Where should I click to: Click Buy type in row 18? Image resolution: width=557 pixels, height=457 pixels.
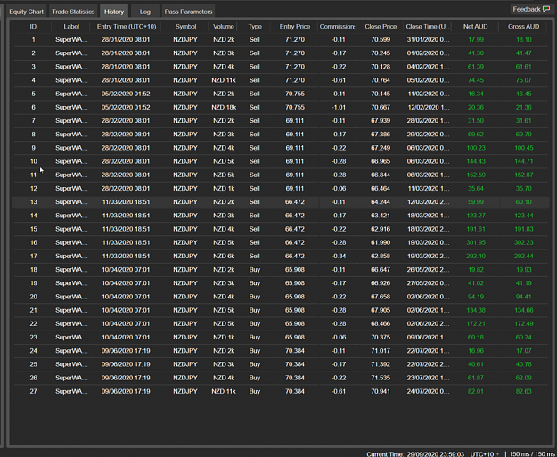(x=255, y=270)
